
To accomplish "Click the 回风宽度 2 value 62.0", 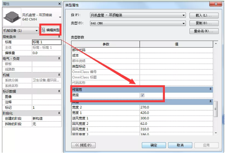I will (176, 124).
